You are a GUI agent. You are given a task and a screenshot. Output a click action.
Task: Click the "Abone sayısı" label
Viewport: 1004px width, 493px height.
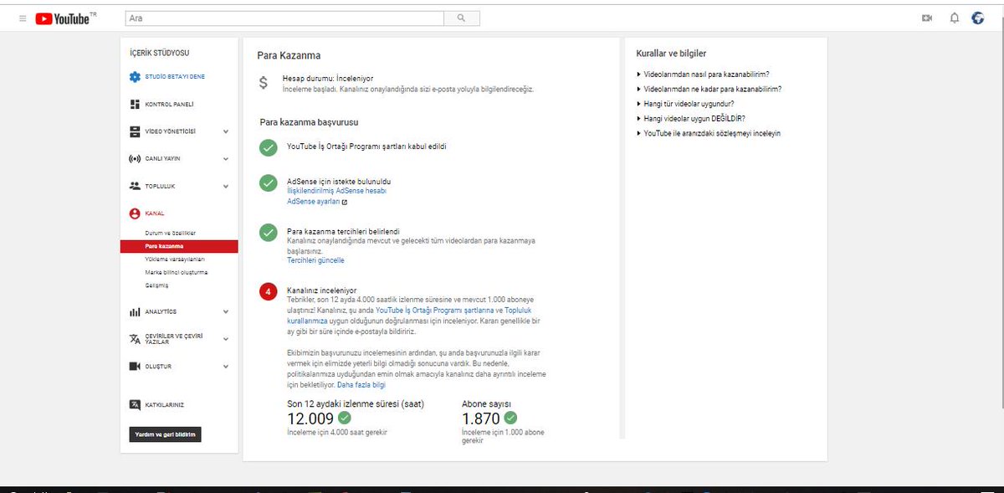click(487, 403)
